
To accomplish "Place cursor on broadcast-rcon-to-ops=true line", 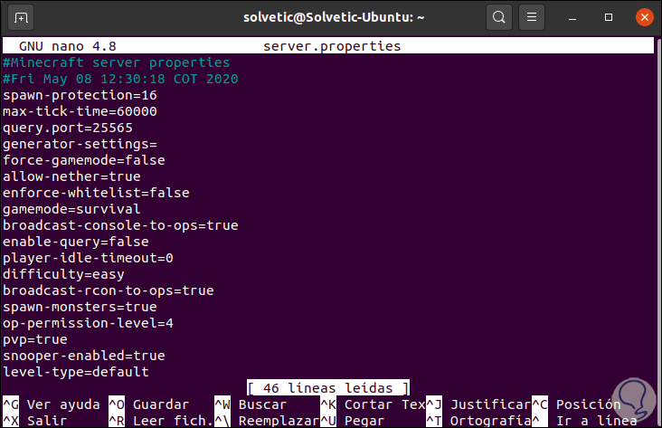I will click(x=109, y=290).
